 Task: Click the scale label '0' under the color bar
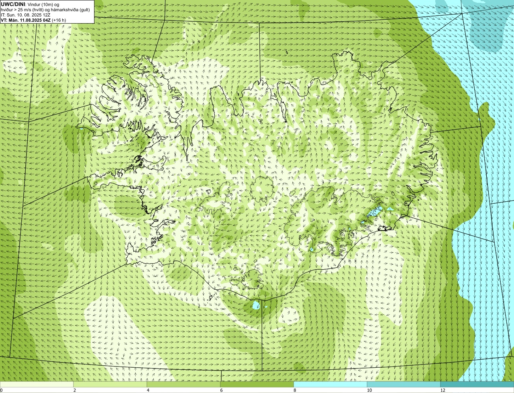tap(1, 390)
